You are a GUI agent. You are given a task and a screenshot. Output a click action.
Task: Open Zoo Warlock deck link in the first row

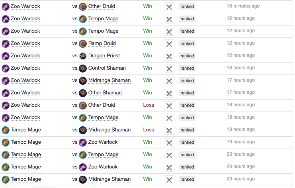point(25,6)
